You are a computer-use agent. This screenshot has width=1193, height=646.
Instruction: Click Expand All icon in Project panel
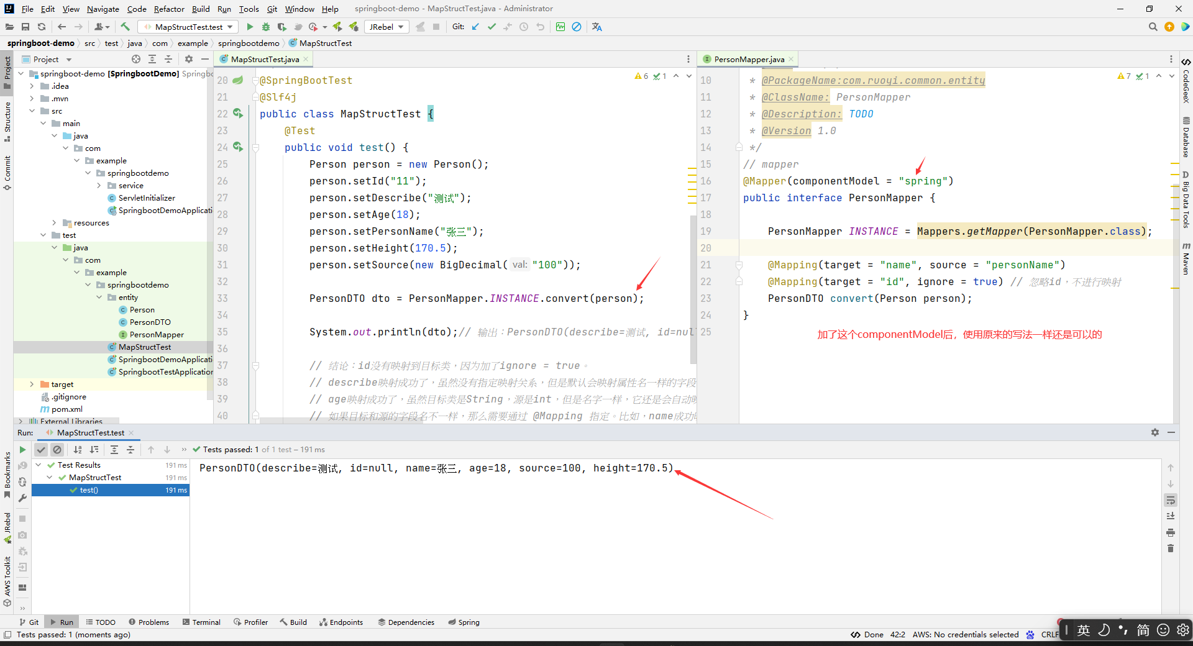click(x=152, y=59)
